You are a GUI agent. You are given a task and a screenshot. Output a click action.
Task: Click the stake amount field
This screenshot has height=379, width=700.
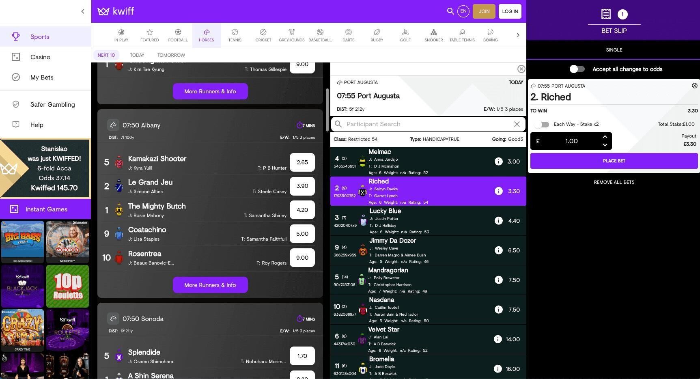[571, 141]
